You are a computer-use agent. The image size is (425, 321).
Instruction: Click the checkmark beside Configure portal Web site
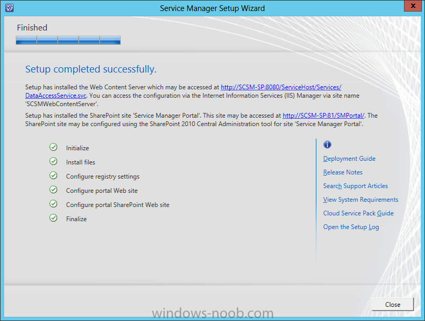pyautogui.click(x=54, y=190)
